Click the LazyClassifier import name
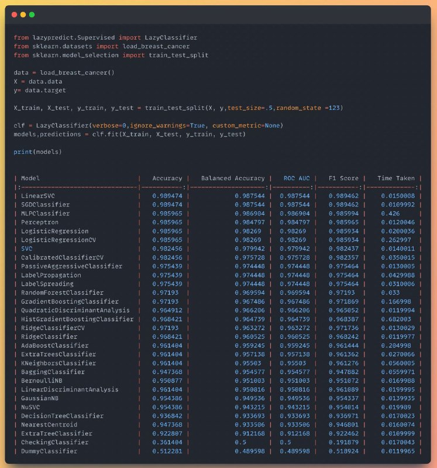The width and height of the screenshot is (437, 468). pyautogui.click(x=171, y=37)
